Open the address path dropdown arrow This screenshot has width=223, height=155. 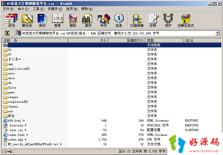point(218,33)
